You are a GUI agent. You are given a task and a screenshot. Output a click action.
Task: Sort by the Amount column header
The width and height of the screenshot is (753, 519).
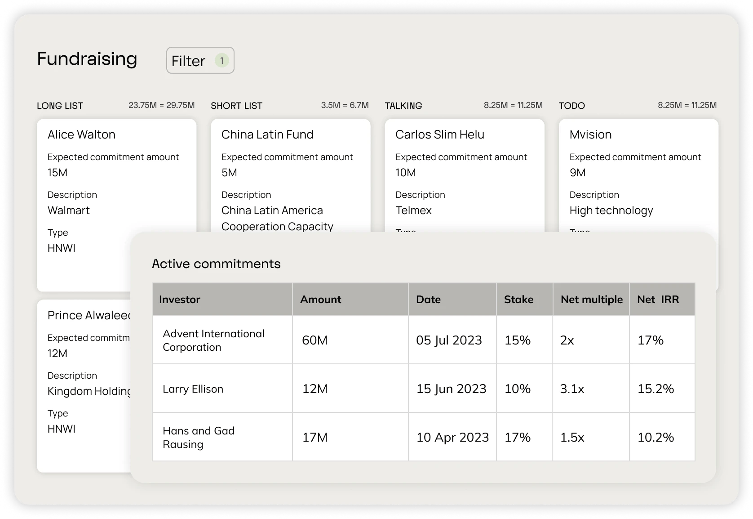point(320,300)
